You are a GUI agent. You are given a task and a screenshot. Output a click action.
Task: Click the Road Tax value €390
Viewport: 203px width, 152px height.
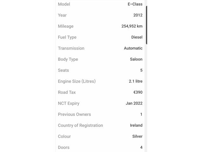[138, 92]
